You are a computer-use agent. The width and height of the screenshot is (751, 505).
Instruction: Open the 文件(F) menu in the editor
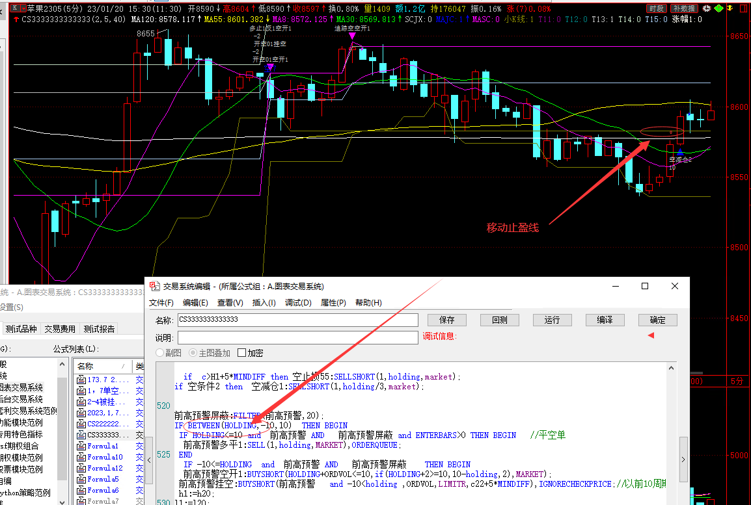(x=161, y=303)
